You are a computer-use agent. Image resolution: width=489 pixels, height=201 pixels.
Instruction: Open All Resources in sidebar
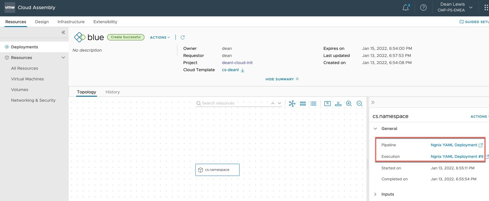[25, 68]
